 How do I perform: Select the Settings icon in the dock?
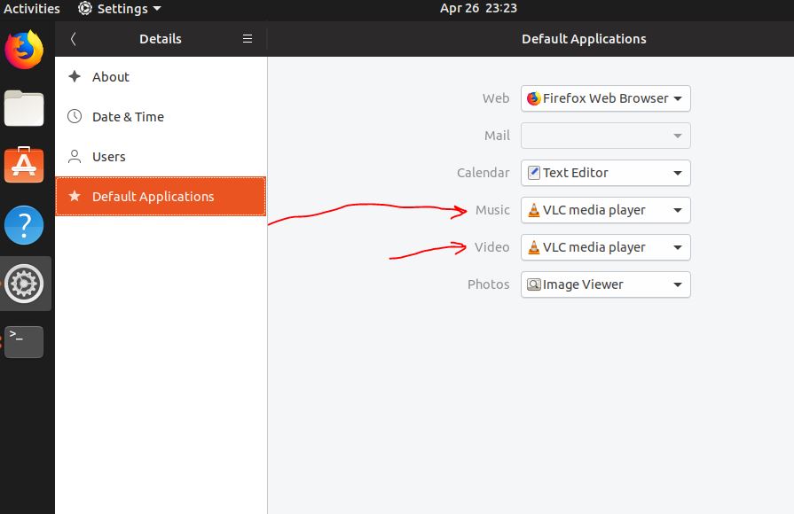point(23,284)
